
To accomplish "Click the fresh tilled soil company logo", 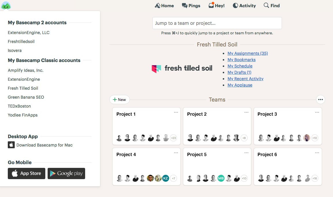I will 182,69.
